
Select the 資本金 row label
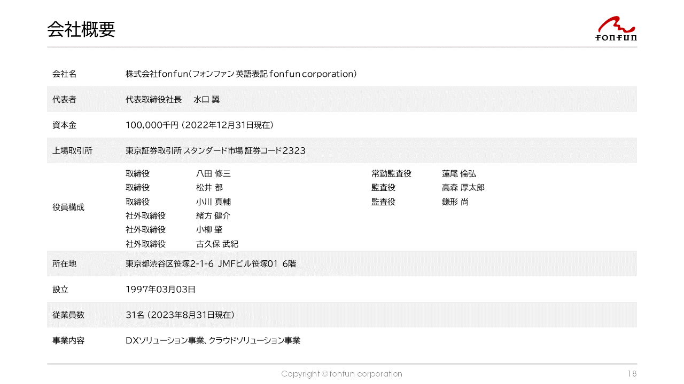coord(64,125)
